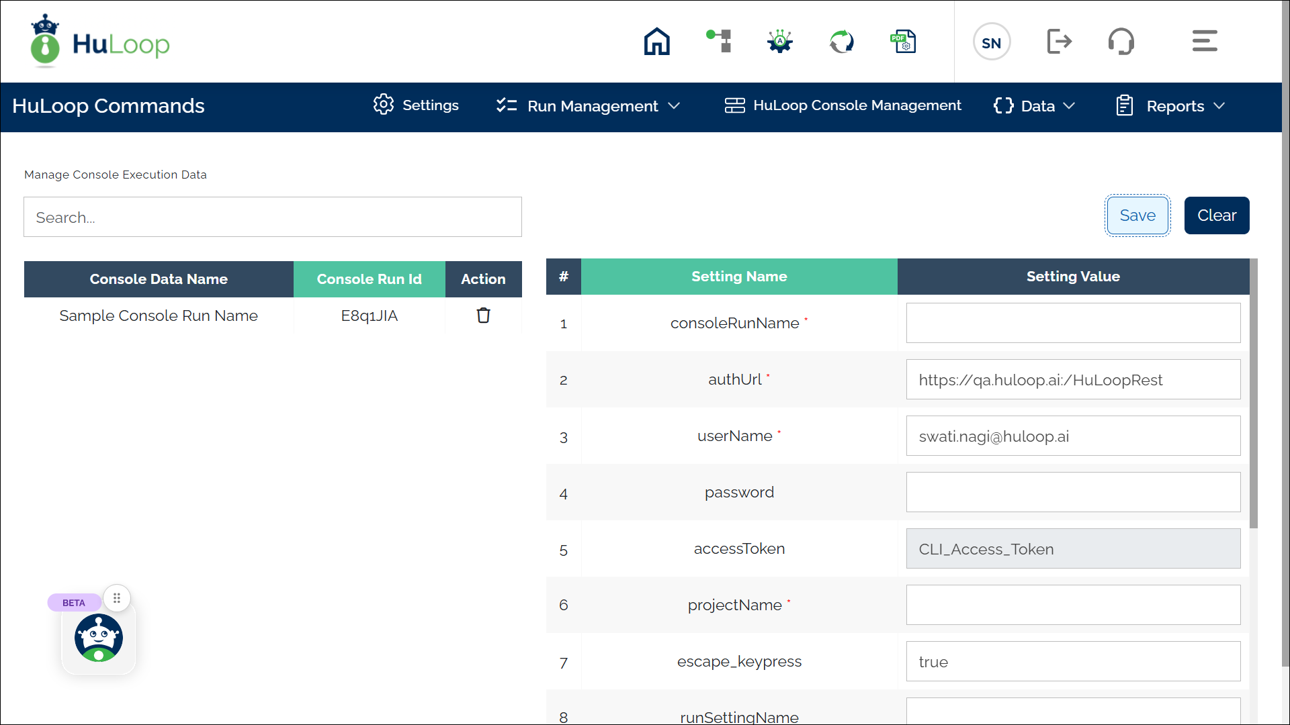Click the refresh cycle arrows icon

tap(841, 42)
